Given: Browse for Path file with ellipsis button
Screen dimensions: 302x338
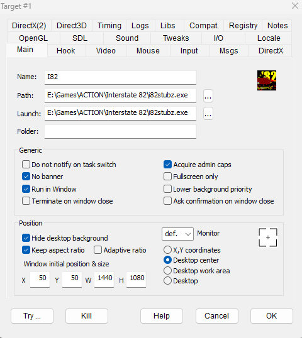Looking at the screenshot, I should tap(208, 96).
